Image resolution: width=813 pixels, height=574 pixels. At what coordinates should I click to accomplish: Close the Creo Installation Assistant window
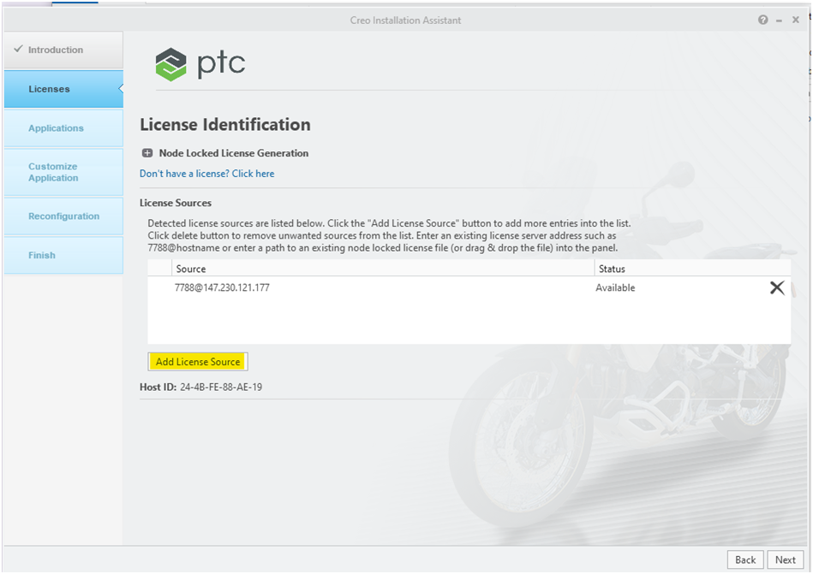point(795,20)
